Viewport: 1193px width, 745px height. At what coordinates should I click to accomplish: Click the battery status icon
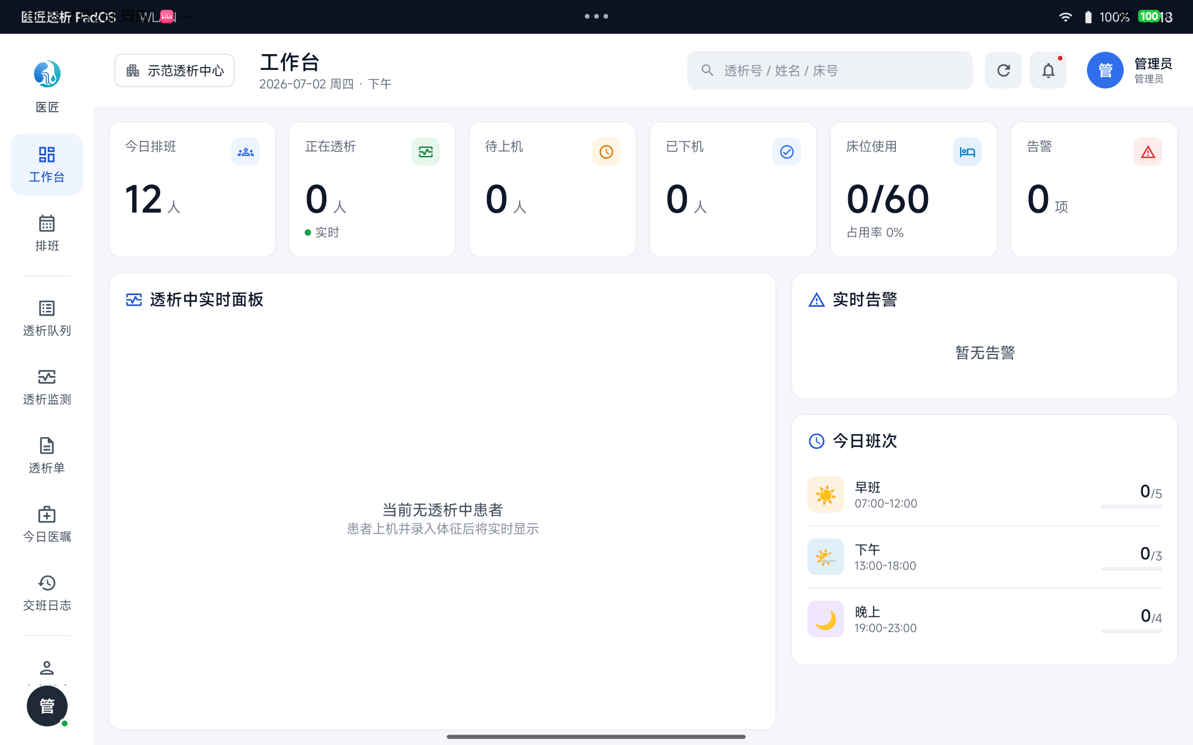point(1088,17)
